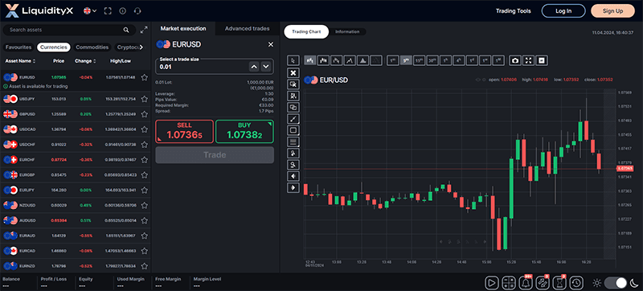Open the language flag dropdown
Image resolution: width=643 pixels, height=291 pixels.
coord(90,11)
